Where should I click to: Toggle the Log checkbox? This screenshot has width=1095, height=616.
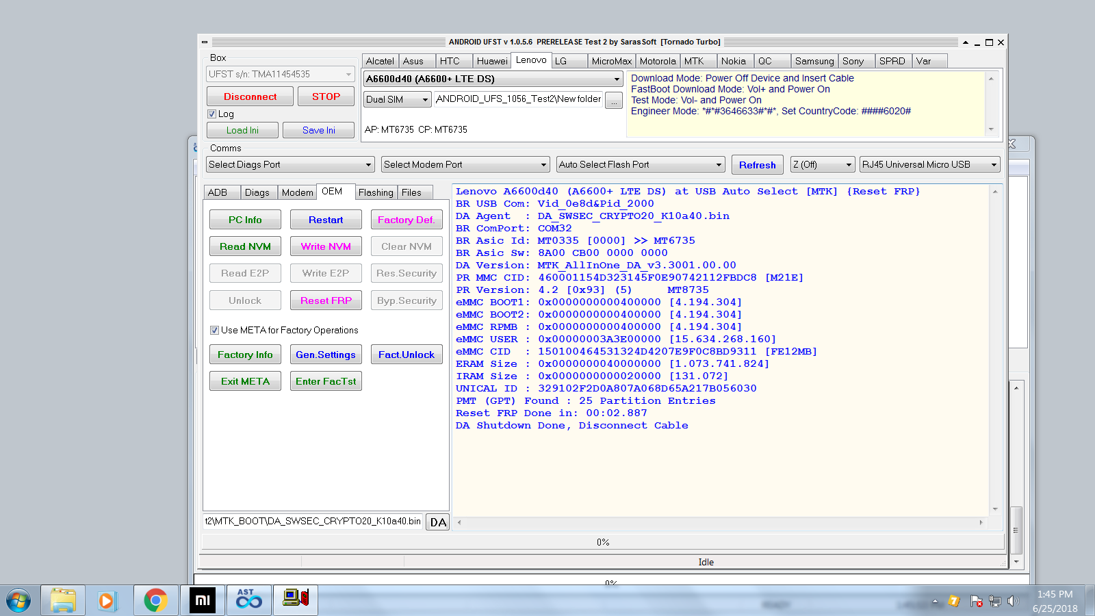[x=212, y=114]
